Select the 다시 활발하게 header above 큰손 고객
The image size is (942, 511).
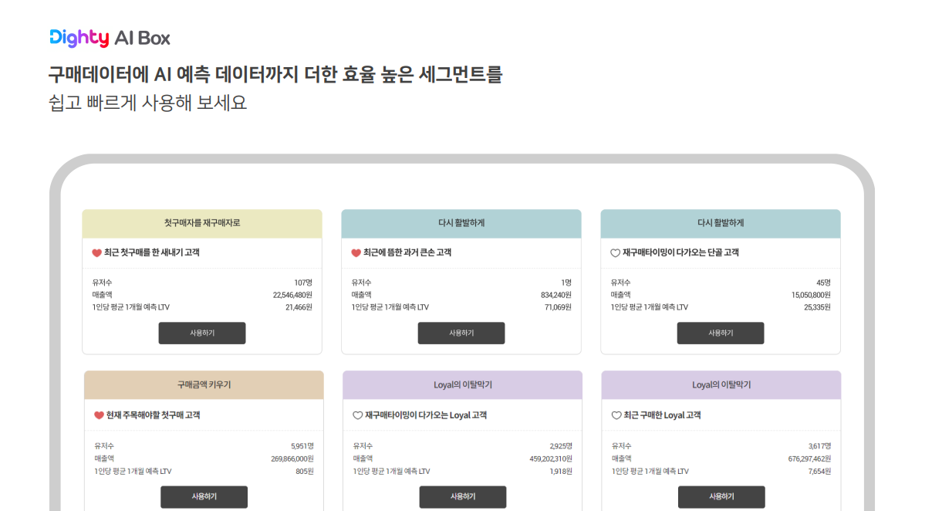click(x=461, y=224)
